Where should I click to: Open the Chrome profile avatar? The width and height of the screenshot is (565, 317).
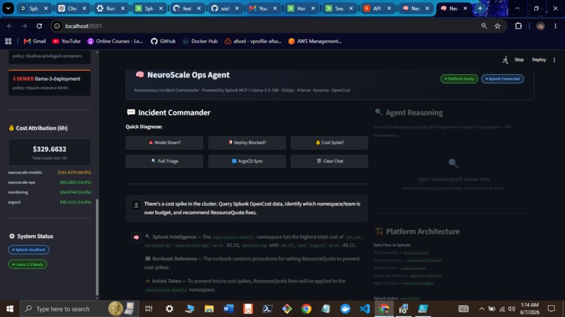click(x=540, y=26)
